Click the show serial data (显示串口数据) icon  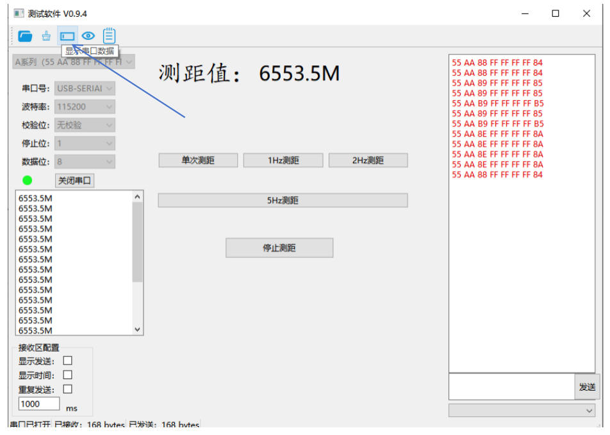click(67, 36)
